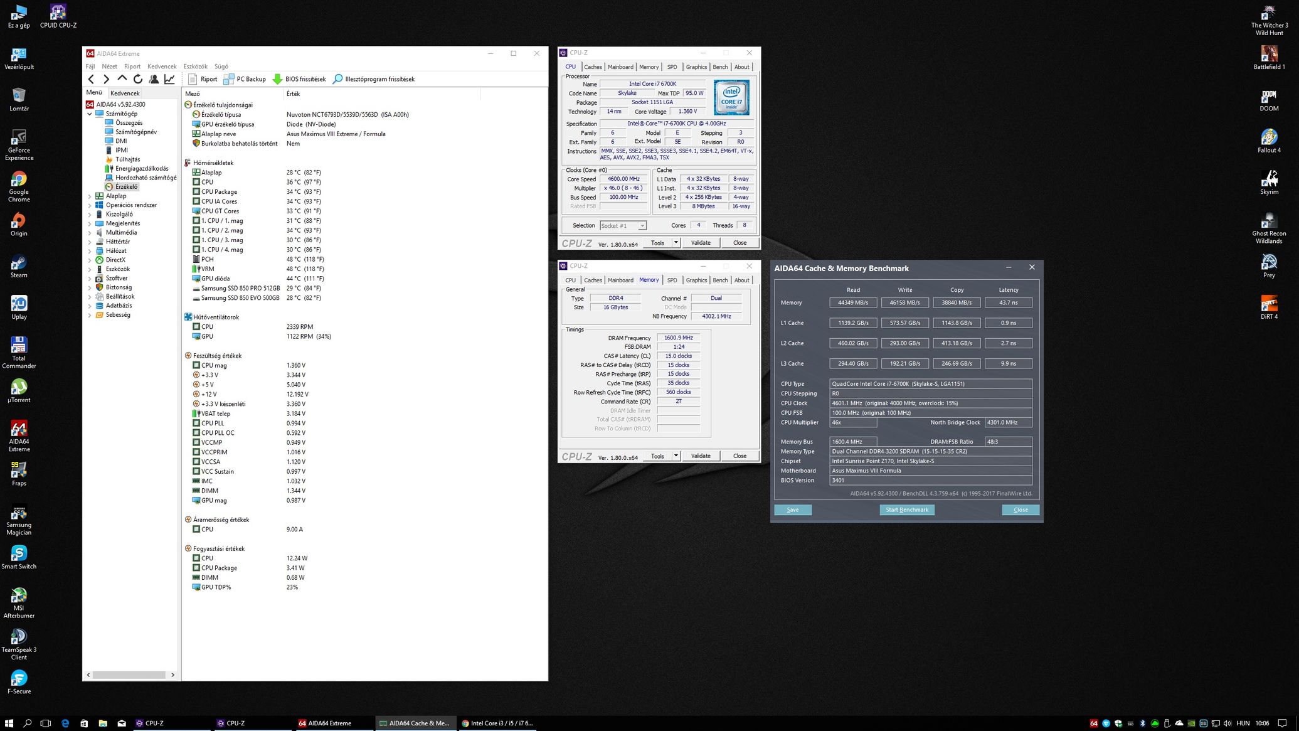This screenshot has height=731, width=1299.
Task: Open the Fallout 4 desktop shortcut
Action: [1269, 141]
